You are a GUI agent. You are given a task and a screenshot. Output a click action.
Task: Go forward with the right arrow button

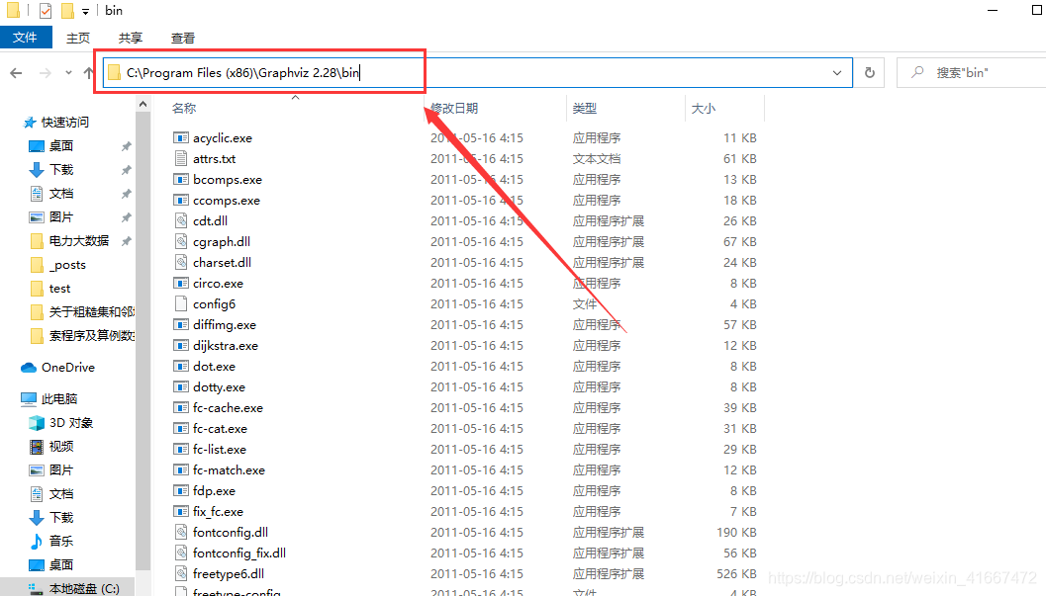point(45,72)
